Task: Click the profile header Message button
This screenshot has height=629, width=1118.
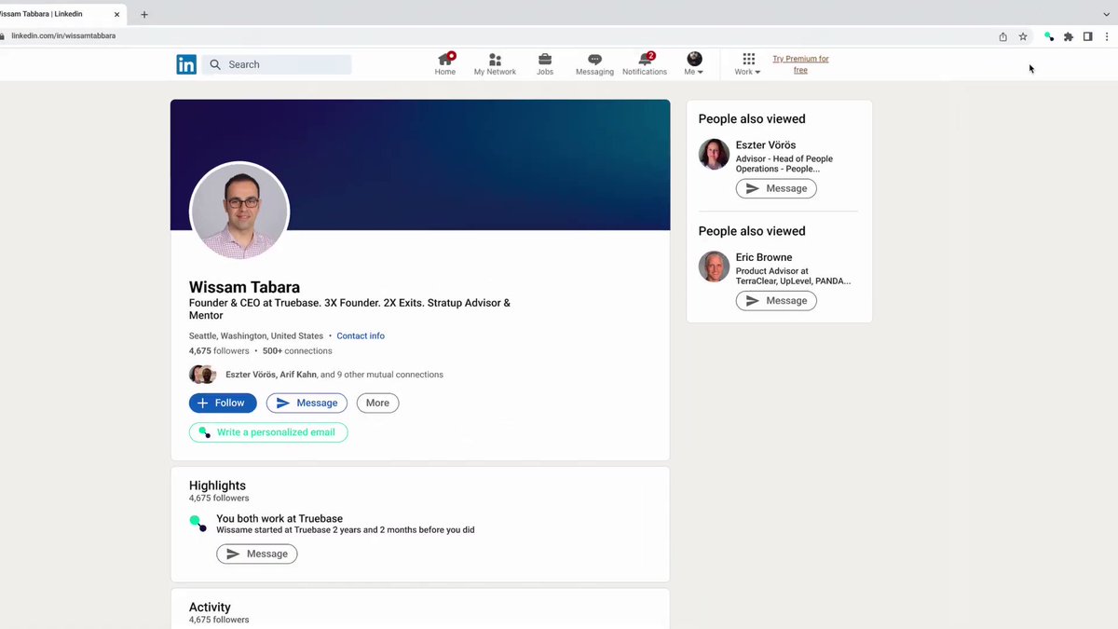Action: (307, 403)
